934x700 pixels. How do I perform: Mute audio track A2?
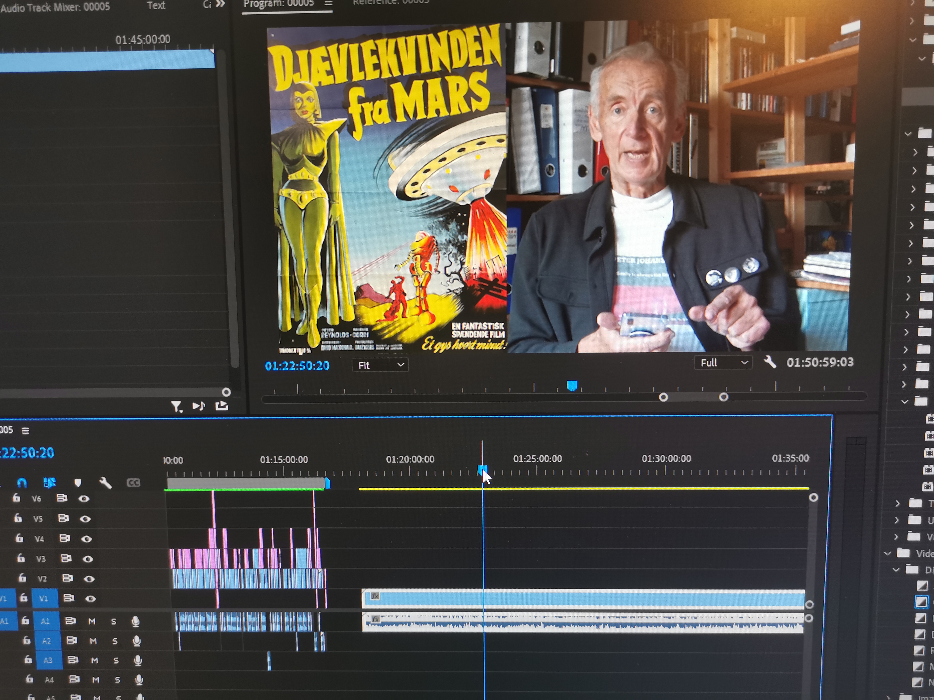point(93,641)
